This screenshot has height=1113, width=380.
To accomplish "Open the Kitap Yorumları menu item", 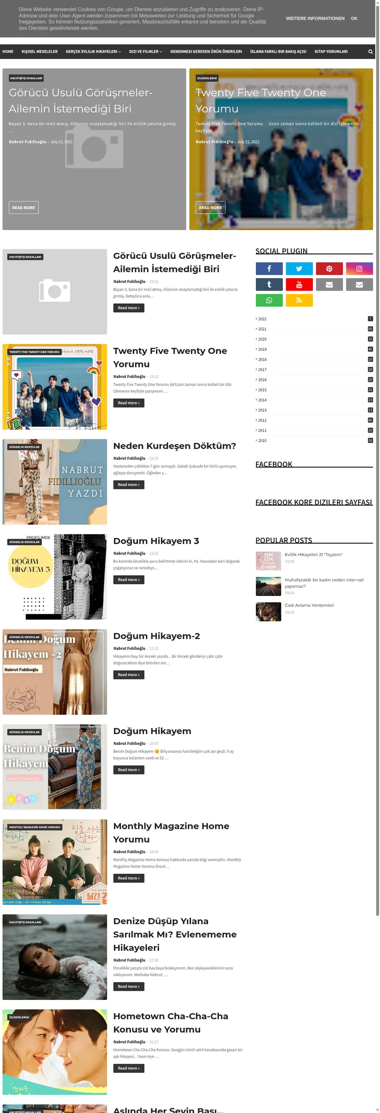I will point(331,52).
